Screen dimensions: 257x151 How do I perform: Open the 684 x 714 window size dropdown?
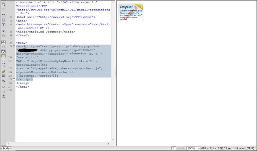tap(209, 149)
